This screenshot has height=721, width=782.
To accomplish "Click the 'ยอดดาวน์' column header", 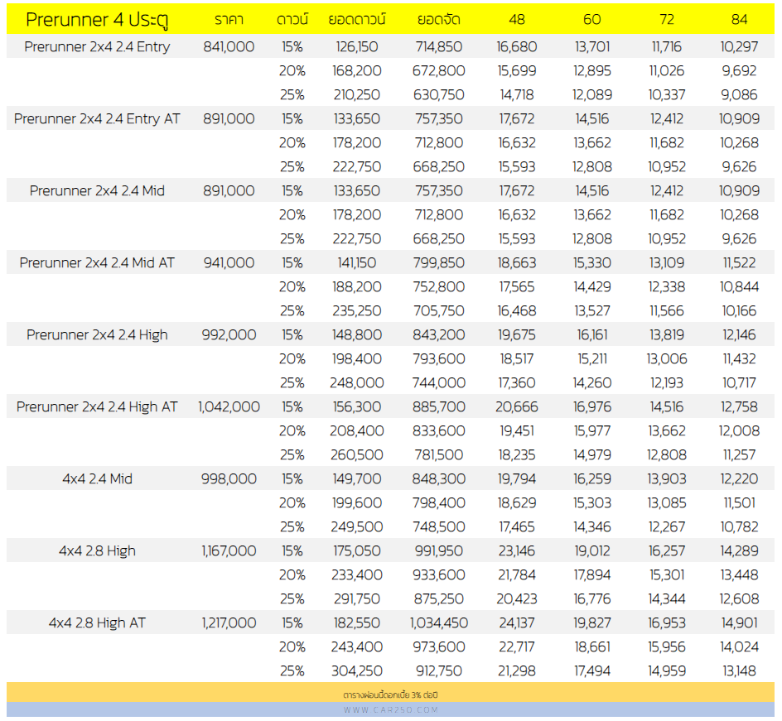I will coord(356,19).
